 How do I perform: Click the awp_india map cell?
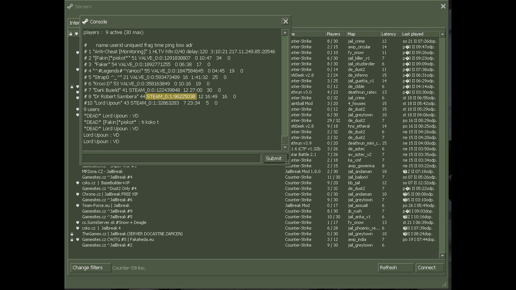357,239
